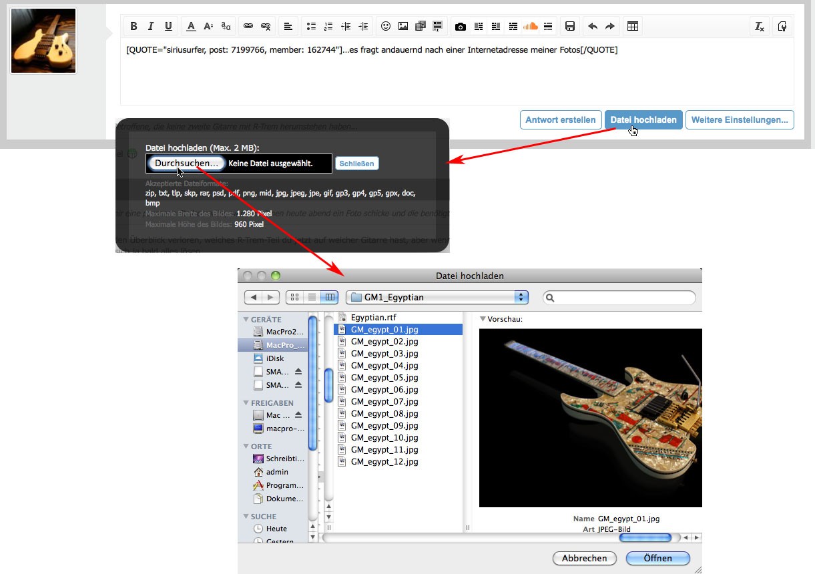Select iDisk in the sidebar
Screen dimensions: 815x574
coord(272,358)
